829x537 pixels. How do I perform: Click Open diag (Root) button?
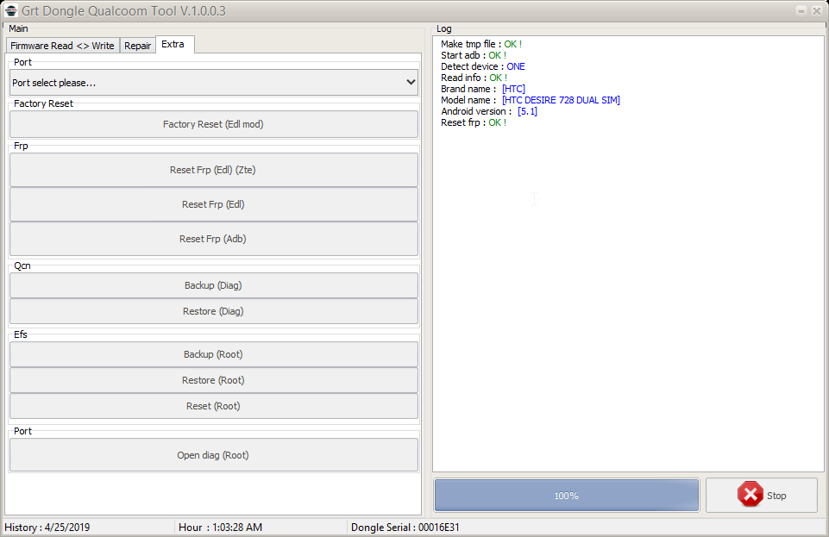[214, 455]
